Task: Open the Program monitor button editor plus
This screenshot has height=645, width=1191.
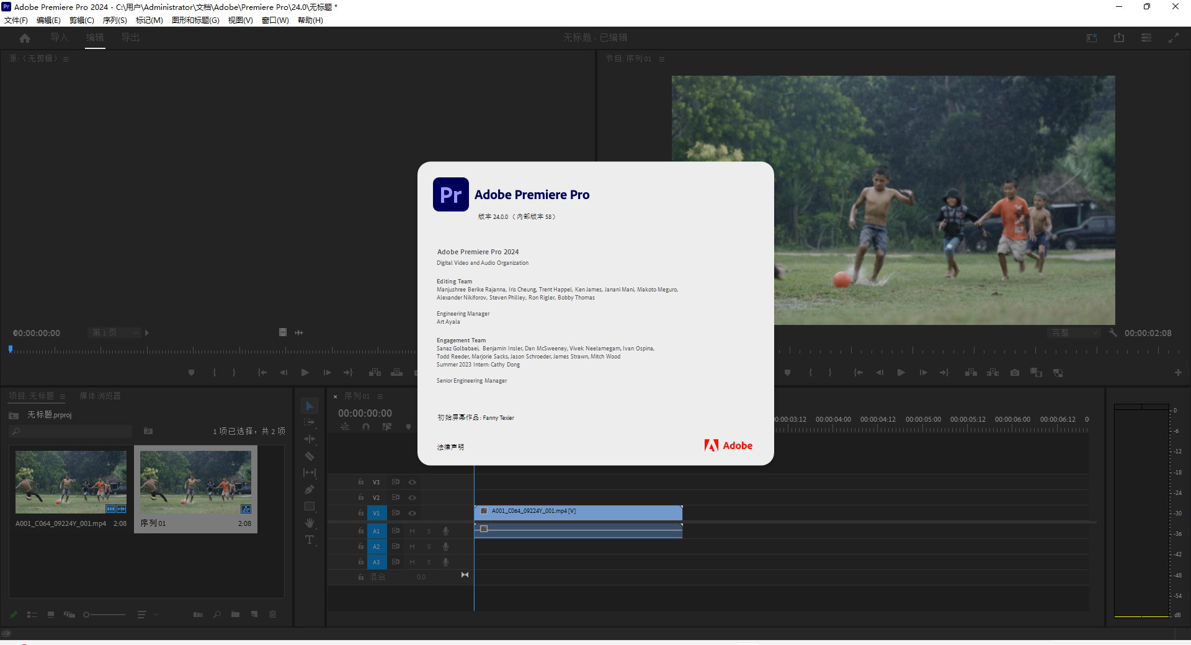Action: (x=1178, y=372)
